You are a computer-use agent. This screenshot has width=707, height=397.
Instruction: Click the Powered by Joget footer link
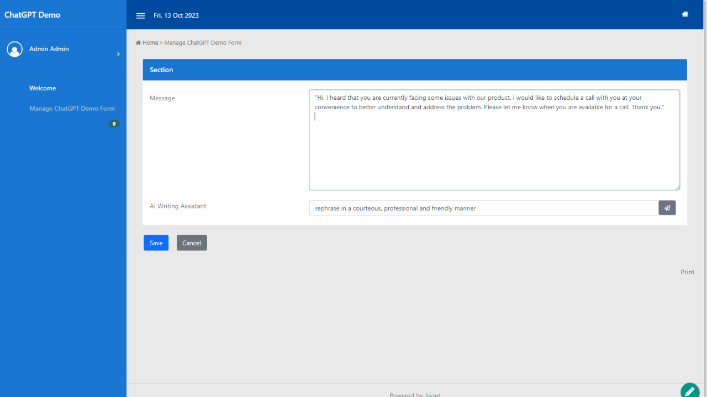[415, 394]
